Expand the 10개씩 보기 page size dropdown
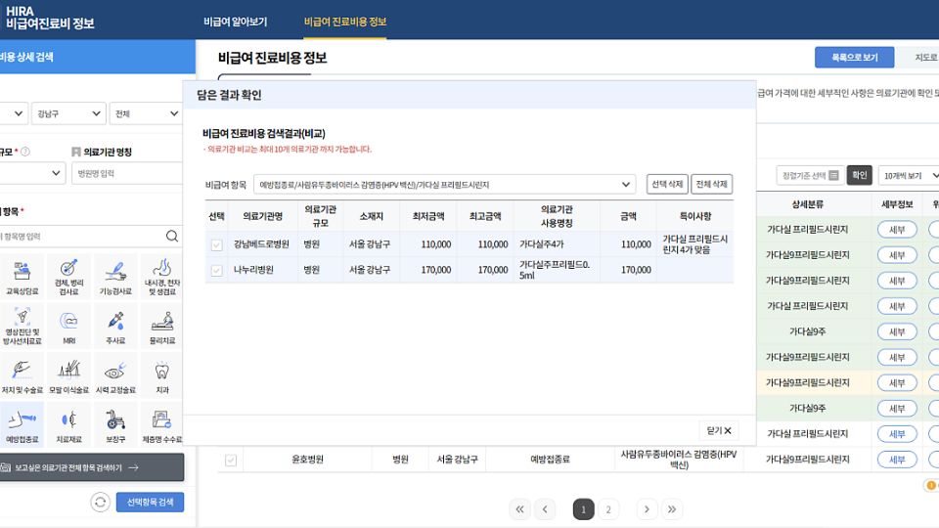This screenshot has width=939, height=528. click(908, 175)
